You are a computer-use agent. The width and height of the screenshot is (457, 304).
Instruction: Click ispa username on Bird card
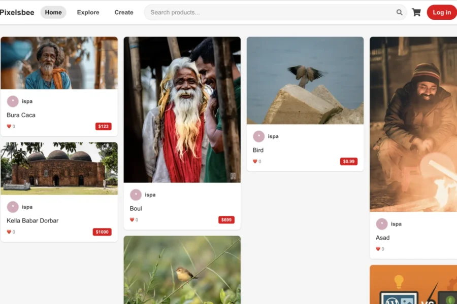pos(273,136)
